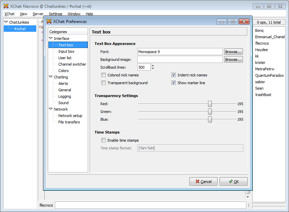This screenshot has width=289, height=212.
Task: Open the XChat menu
Action: tap(9, 14)
